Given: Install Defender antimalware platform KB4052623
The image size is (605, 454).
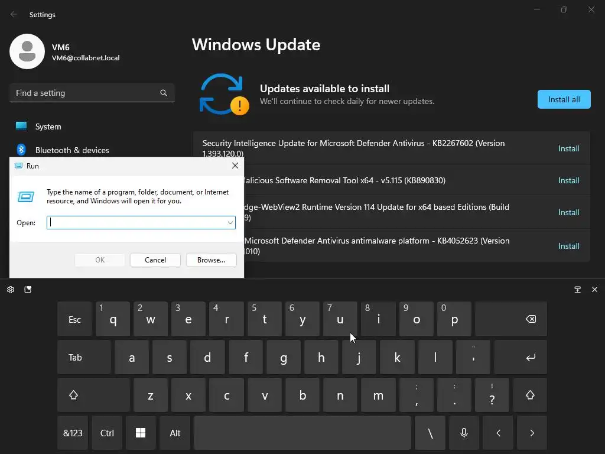Looking at the screenshot, I should pyautogui.click(x=568, y=246).
